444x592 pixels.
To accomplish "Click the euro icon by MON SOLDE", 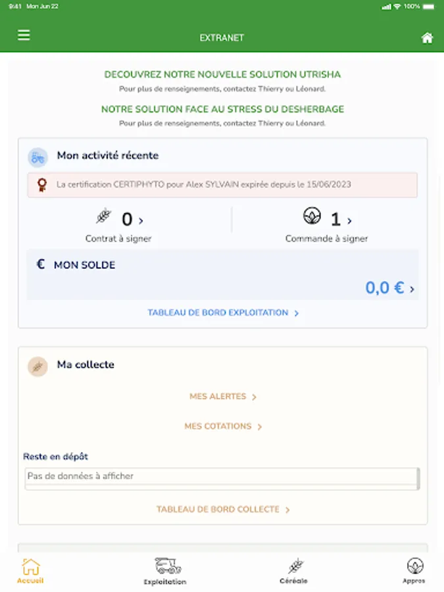I will point(41,264).
